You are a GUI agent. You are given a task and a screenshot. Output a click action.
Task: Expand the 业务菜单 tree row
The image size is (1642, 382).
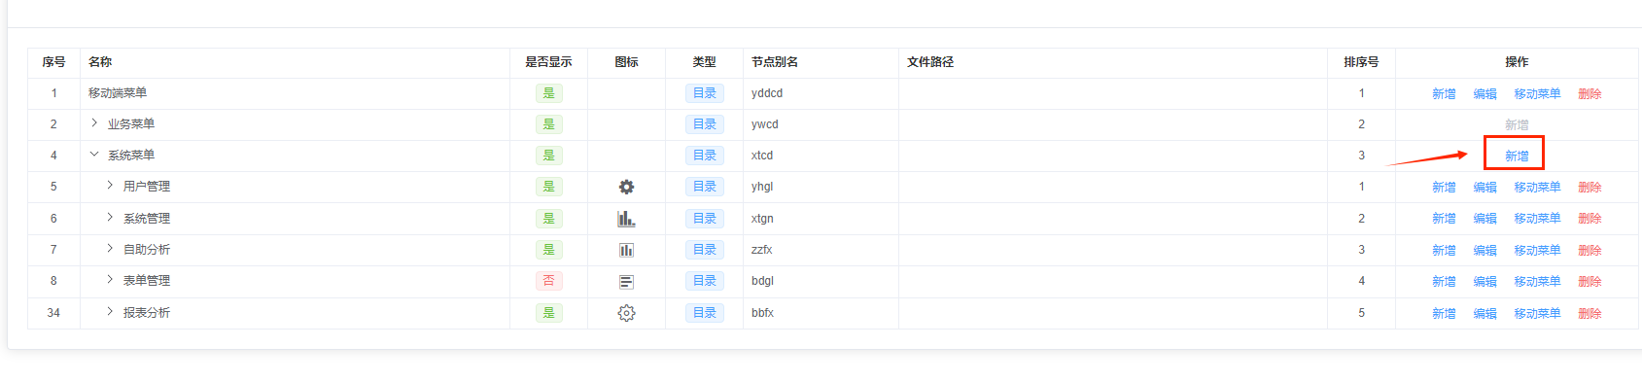(94, 123)
